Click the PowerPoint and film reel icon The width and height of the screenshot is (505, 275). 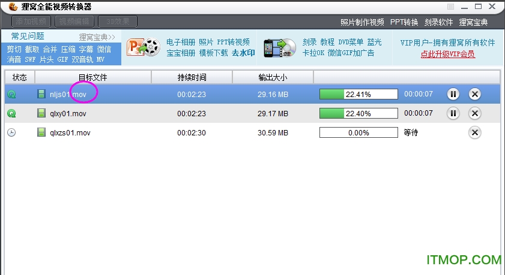coord(143,47)
